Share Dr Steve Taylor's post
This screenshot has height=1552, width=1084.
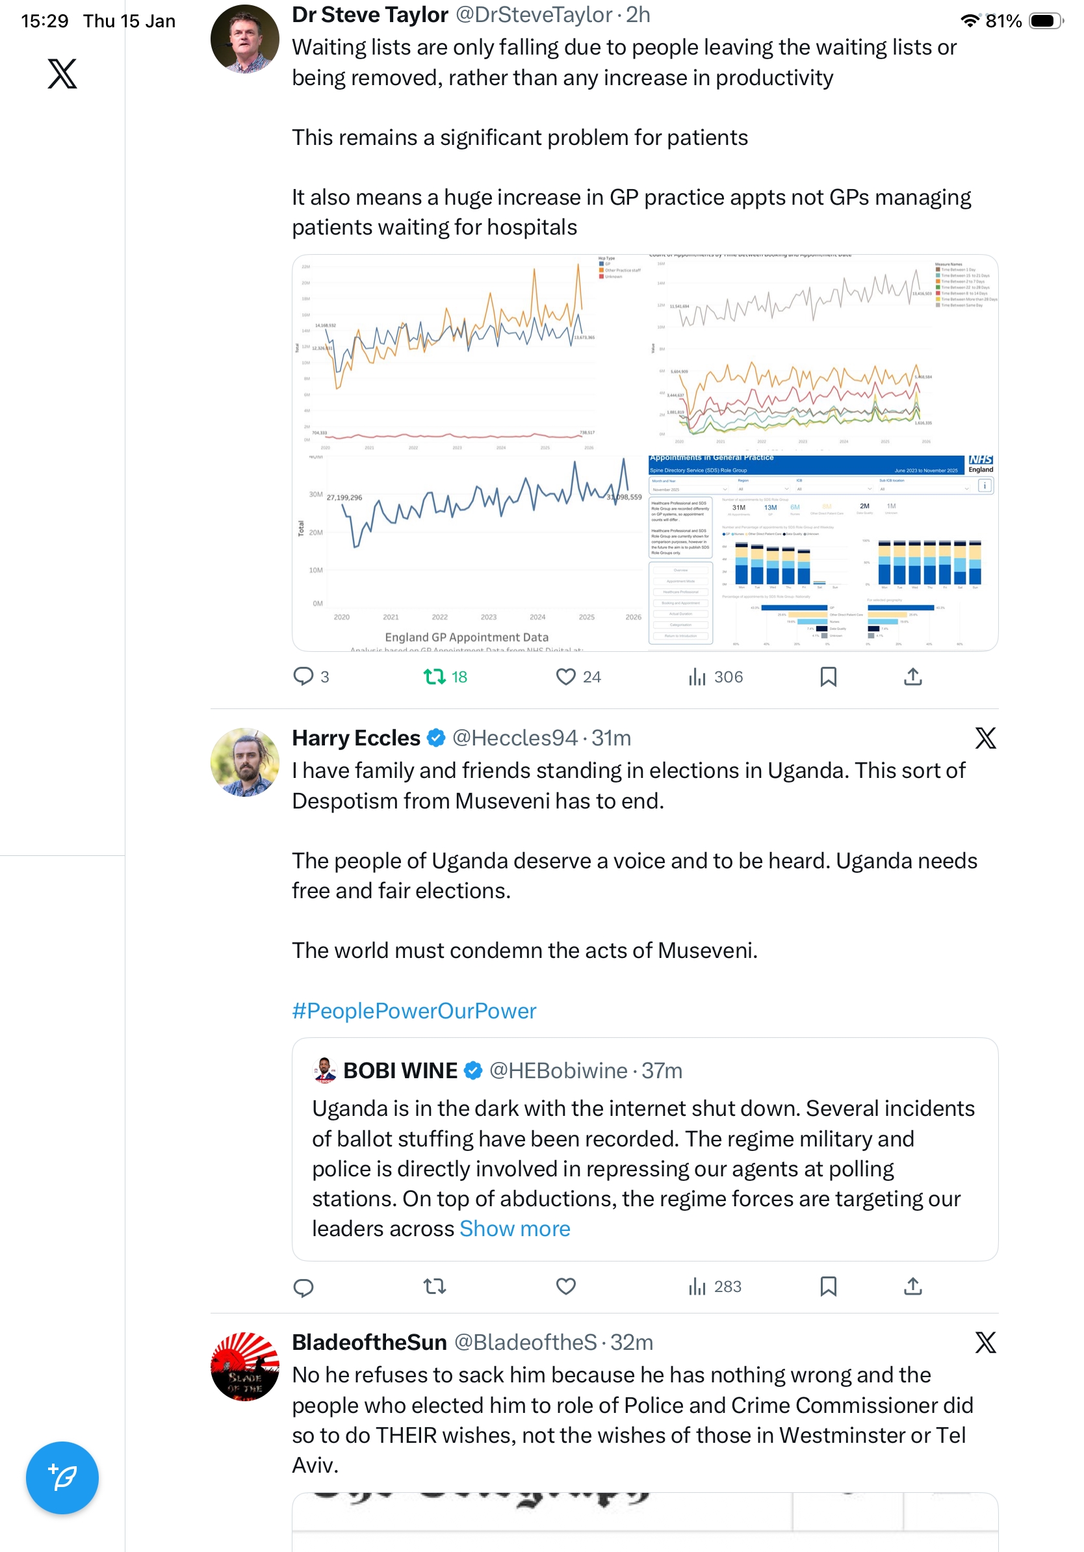pyautogui.click(x=912, y=676)
